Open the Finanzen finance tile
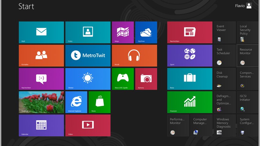 pos(190,102)
